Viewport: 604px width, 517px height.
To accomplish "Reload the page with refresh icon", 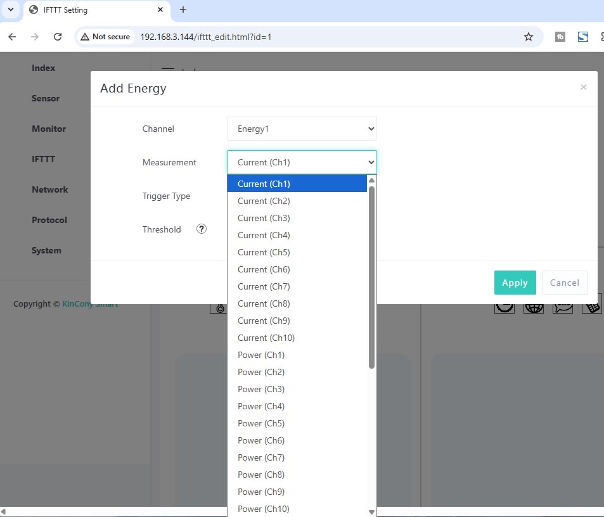I will [58, 37].
